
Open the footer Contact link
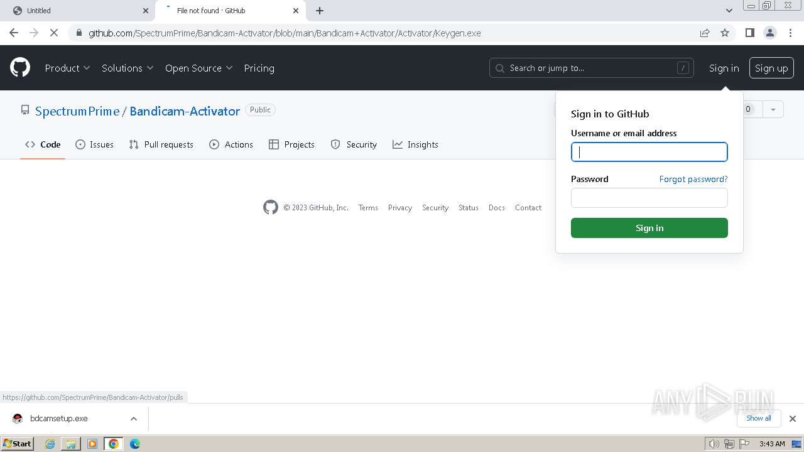point(528,208)
